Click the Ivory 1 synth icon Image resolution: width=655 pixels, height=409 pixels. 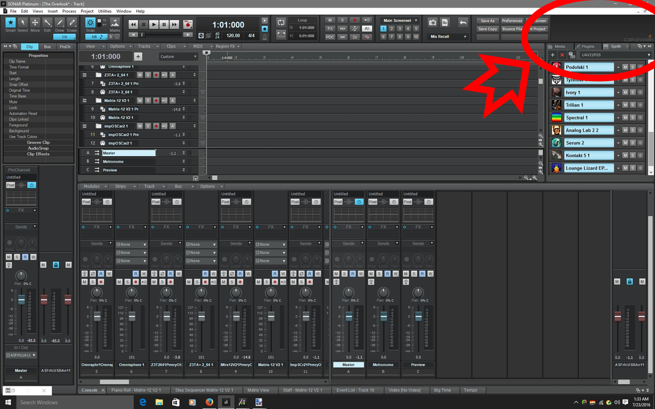(556, 93)
